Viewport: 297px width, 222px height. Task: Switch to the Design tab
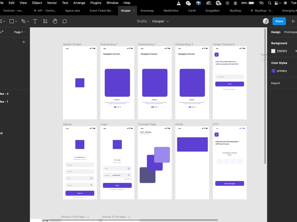point(276,32)
